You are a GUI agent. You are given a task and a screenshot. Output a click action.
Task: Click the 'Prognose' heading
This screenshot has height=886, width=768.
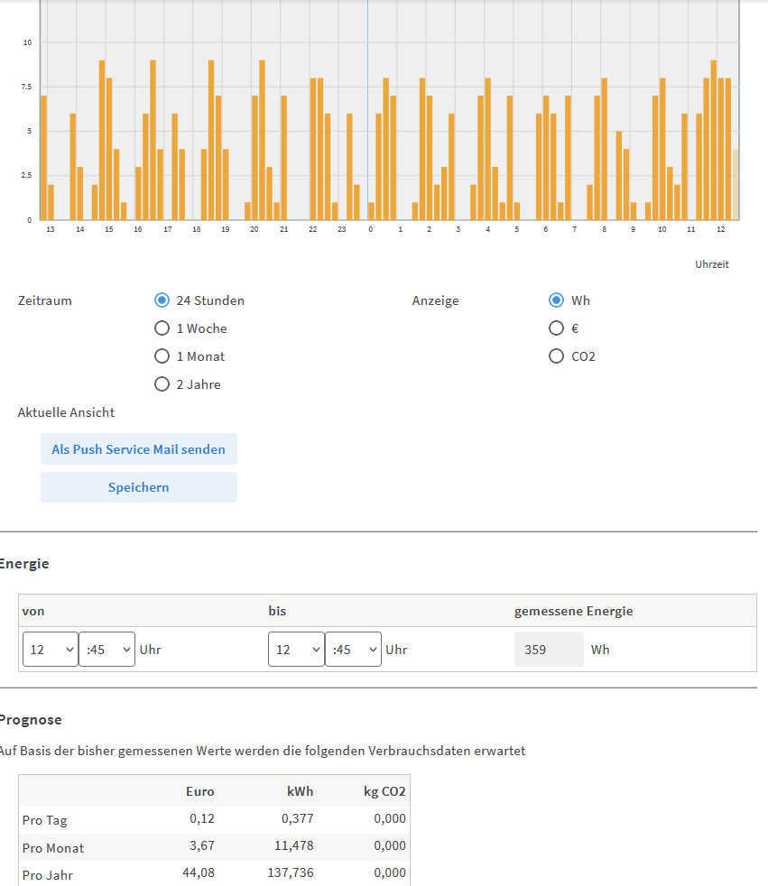(31, 720)
